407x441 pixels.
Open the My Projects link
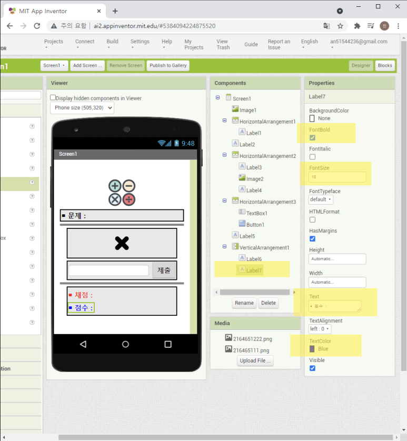194,44
